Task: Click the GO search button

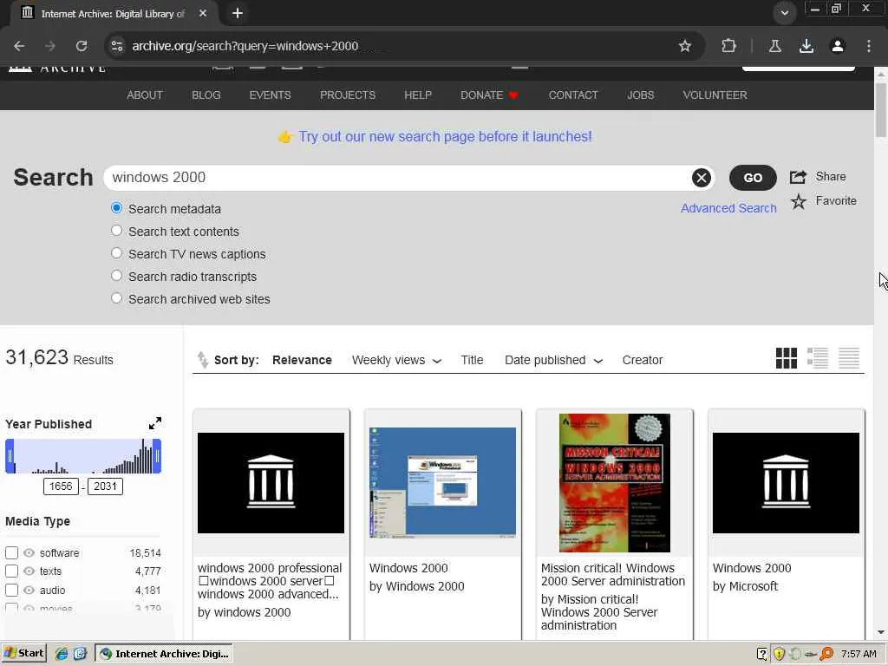Action: tap(753, 178)
